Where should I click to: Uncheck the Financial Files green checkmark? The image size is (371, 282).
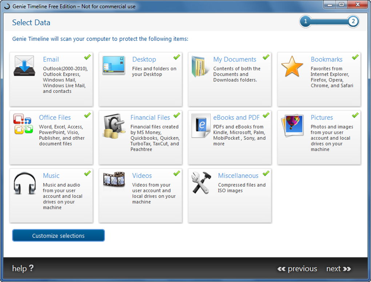click(x=176, y=115)
